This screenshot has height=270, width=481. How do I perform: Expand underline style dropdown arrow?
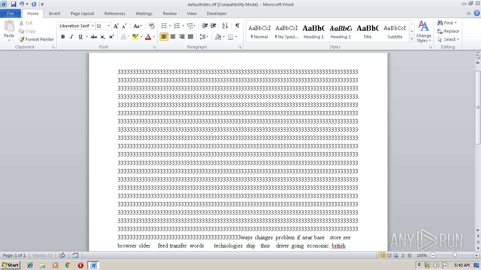click(87, 37)
